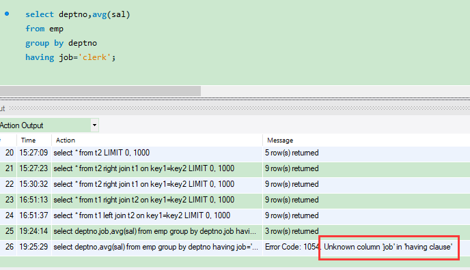The image size is (470, 270).
Task: Click the timestamp 16:51:13
Action: [x=33, y=200]
